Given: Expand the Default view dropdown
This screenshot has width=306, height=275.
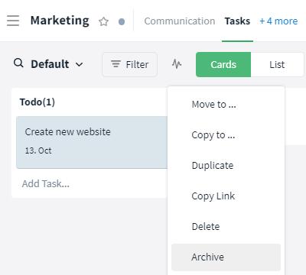Looking at the screenshot, I should click(x=57, y=64).
